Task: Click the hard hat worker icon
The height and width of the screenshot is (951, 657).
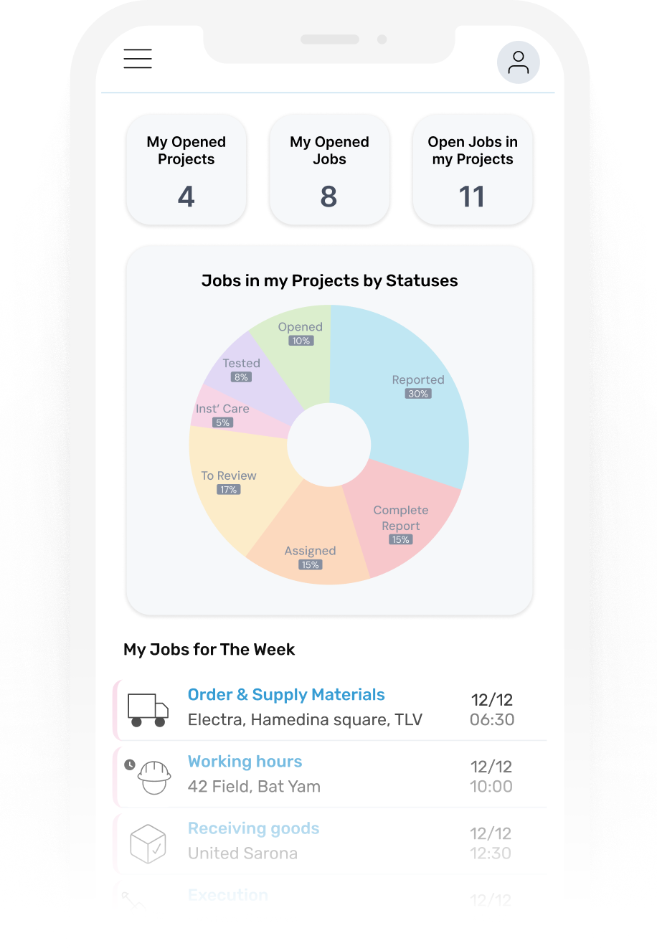Action: 154,777
